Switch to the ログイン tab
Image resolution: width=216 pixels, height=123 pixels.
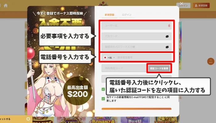point(127,15)
